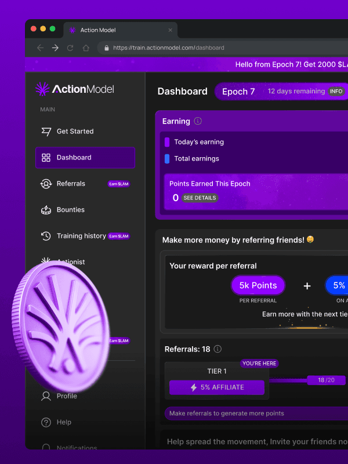Click the TIER 1 label
This screenshot has height=464, width=348.
click(x=216, y=371)
